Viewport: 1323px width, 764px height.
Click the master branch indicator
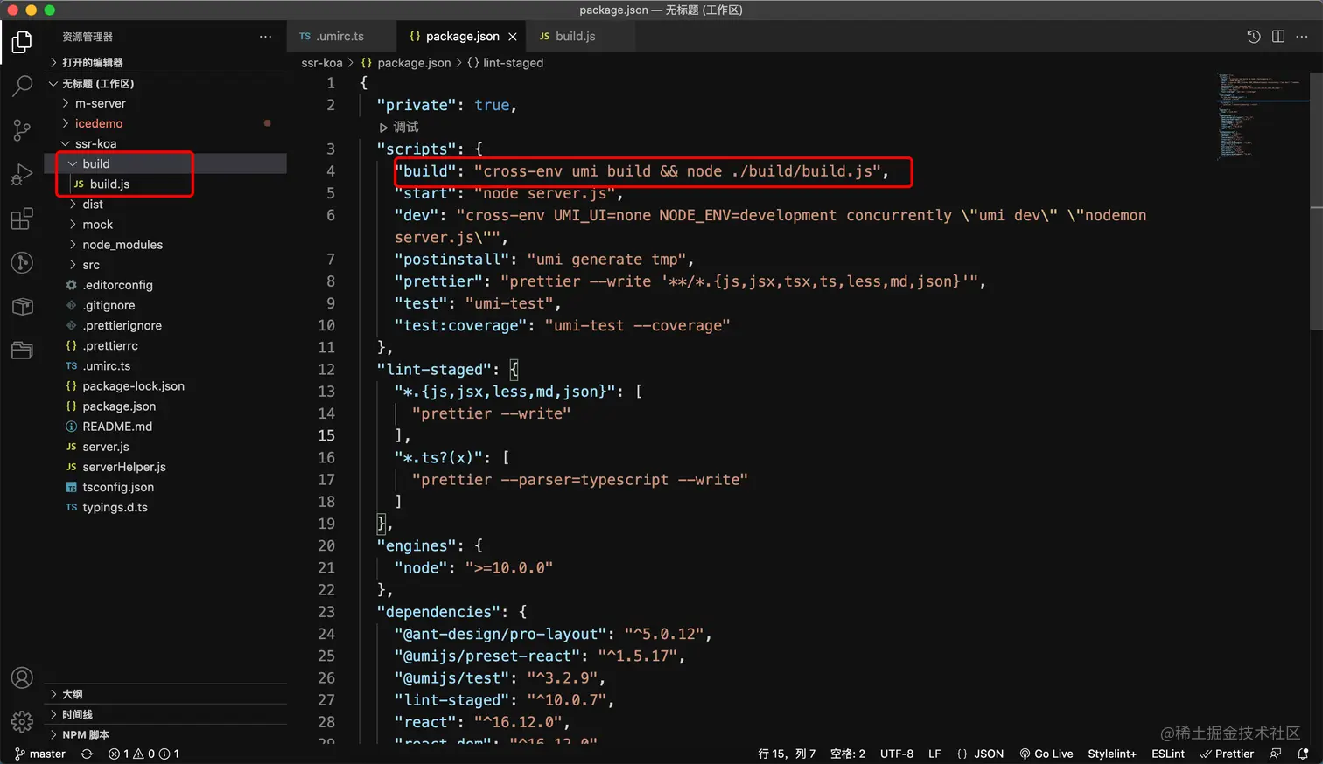click(x=39, y=754)
